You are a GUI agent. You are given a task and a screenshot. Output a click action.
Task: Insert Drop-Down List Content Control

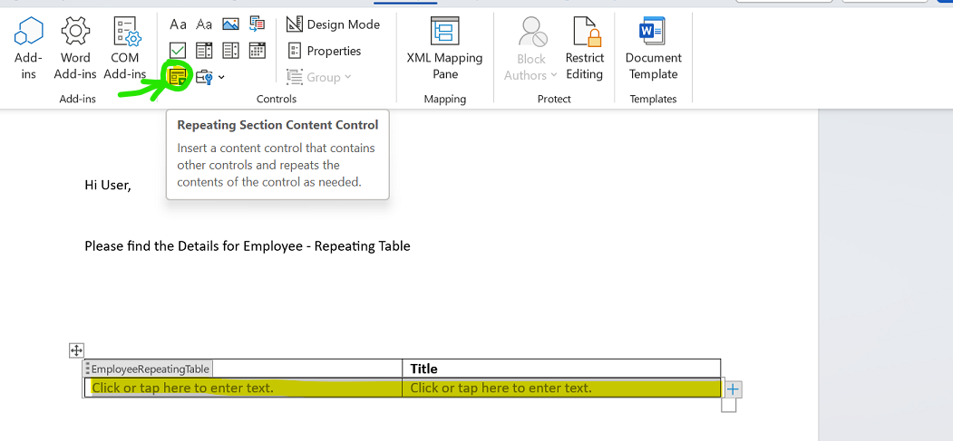(x=230, y=51)
